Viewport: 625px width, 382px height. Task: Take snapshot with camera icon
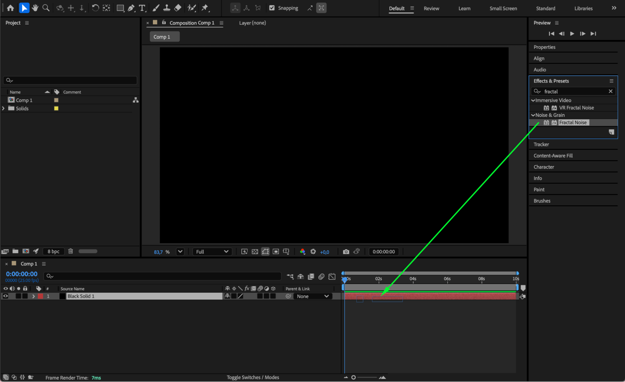point(346,252)
